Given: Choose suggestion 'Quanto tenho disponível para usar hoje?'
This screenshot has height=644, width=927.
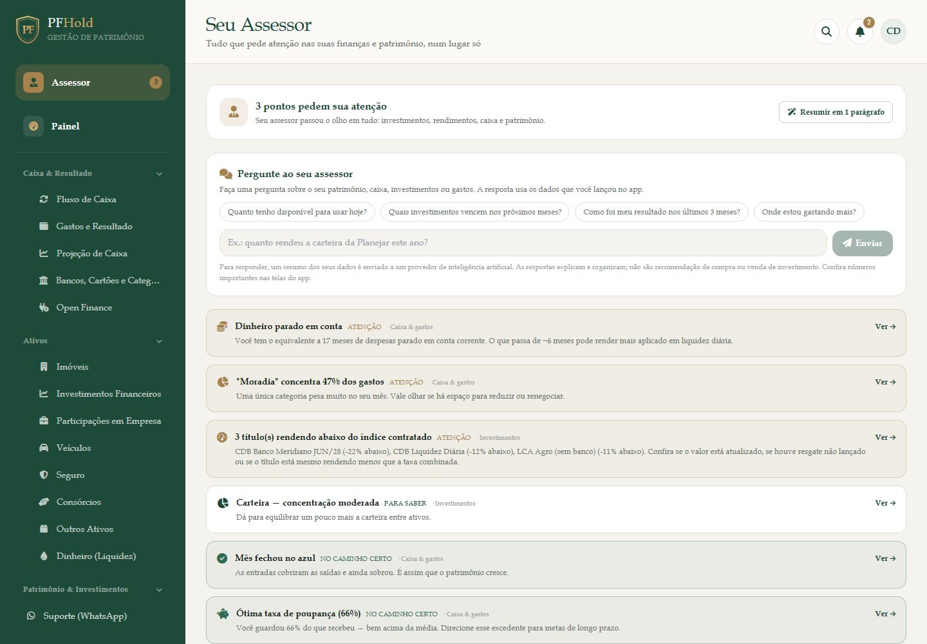Looking at the screenshot, I should 297,212.
